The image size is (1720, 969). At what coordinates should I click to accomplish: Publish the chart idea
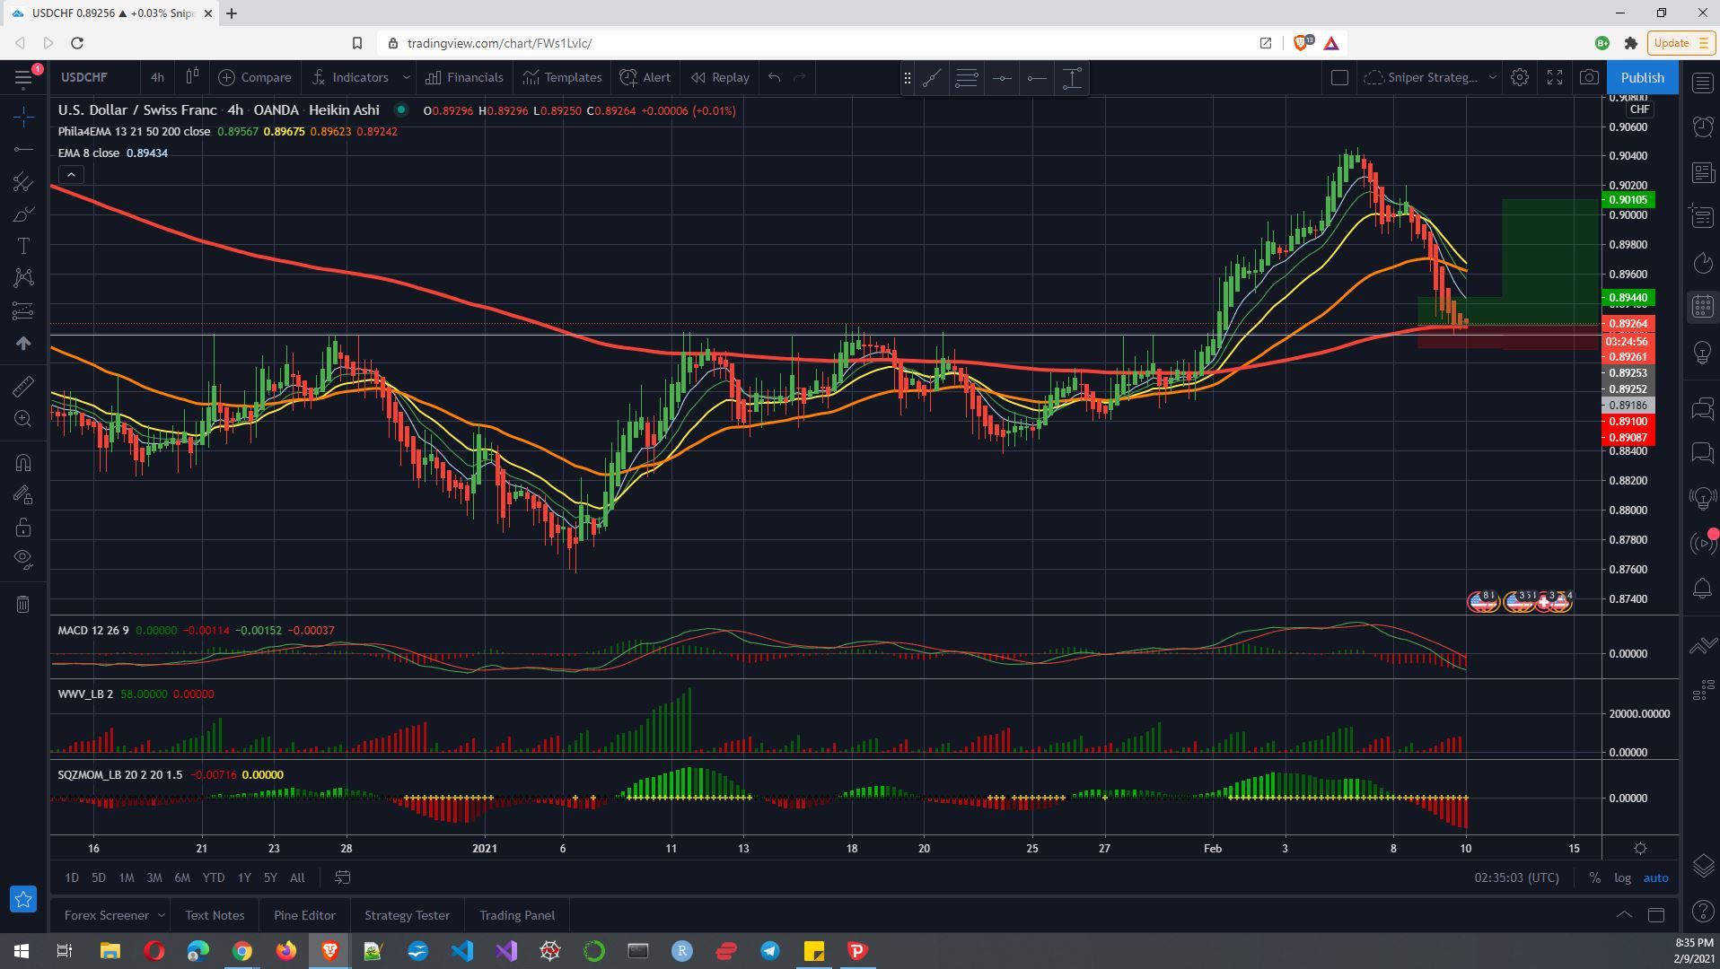tap(1642, 77)
